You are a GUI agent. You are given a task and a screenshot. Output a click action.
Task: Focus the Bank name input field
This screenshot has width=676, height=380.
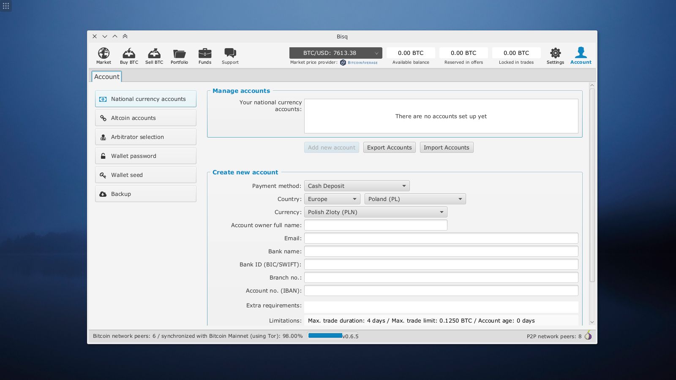(x=441, y=251)
